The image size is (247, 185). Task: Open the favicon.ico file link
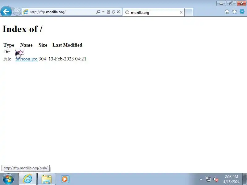[x=26, y=59]
